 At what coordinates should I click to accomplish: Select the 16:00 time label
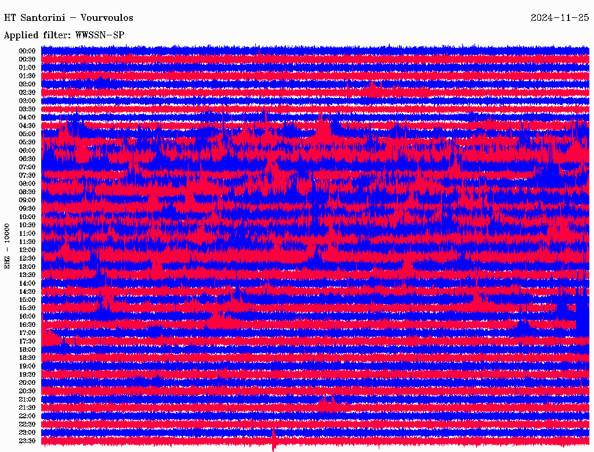27,316
